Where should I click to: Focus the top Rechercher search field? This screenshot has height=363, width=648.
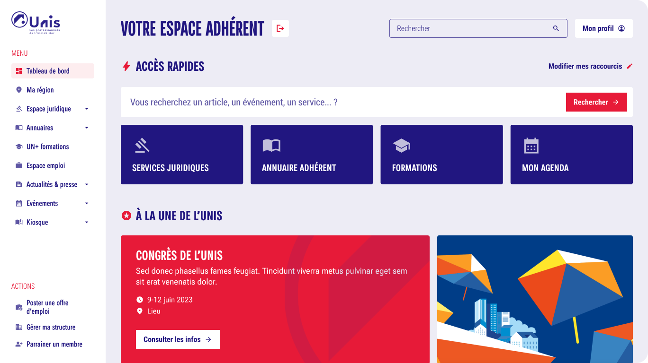471,28
